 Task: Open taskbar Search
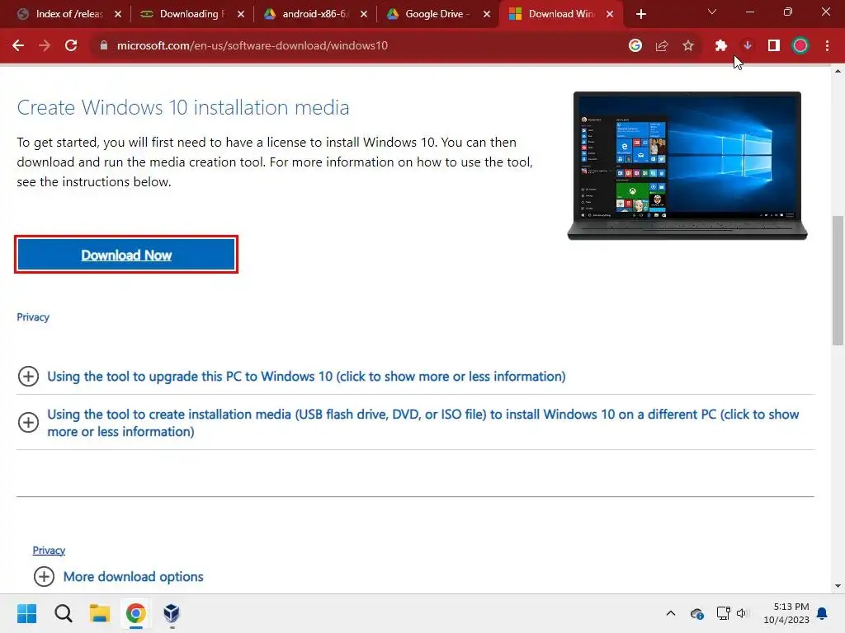click(x=63, y=613)
